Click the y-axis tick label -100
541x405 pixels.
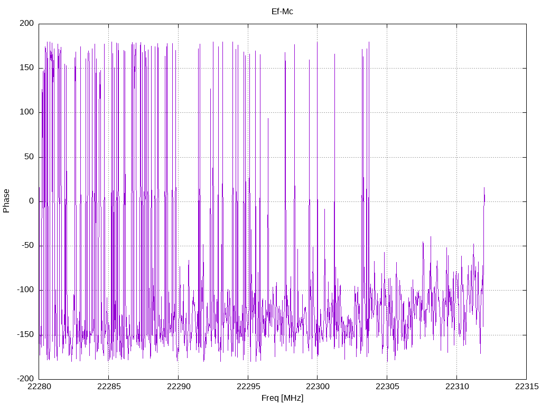(25, 290)
